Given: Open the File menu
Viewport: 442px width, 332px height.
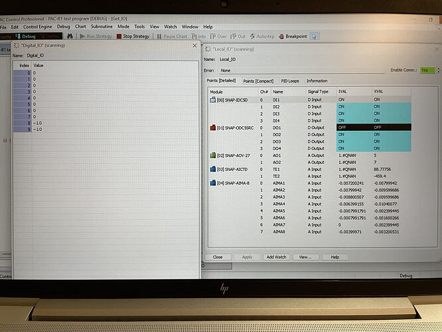Looking at the screenshot, I should (3, 27).
